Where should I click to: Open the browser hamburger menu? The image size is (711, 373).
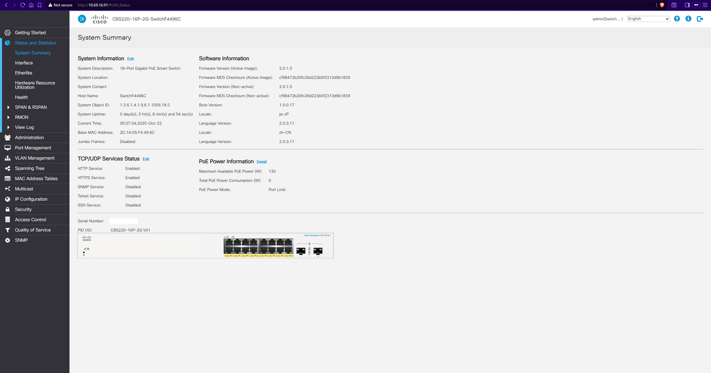coord(705,5)
